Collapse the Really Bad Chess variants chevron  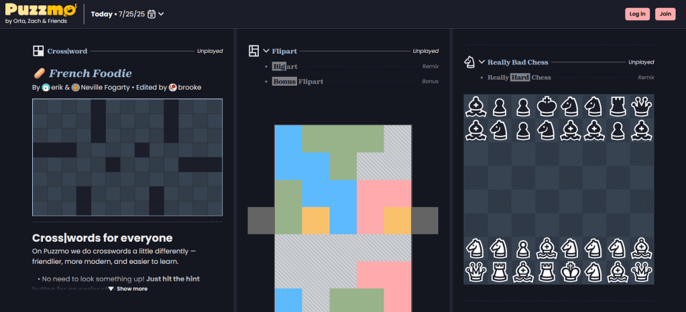tap(481, 62)
